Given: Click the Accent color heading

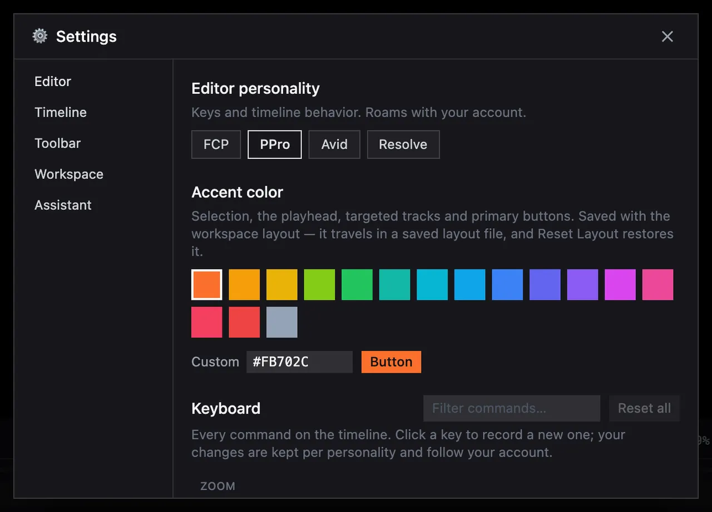Looking at the screenshot, I should [x=237, y=192].
